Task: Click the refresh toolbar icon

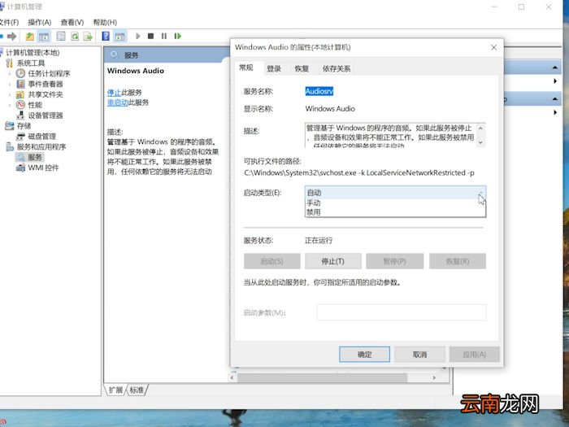Action: tap(75, 37)
